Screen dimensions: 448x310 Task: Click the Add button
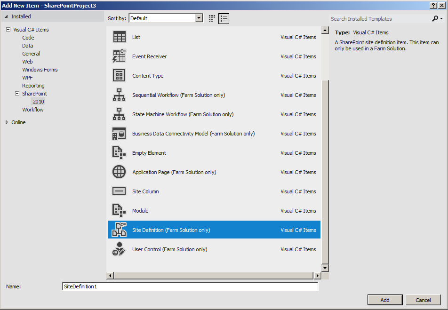(x=385, y=300)
